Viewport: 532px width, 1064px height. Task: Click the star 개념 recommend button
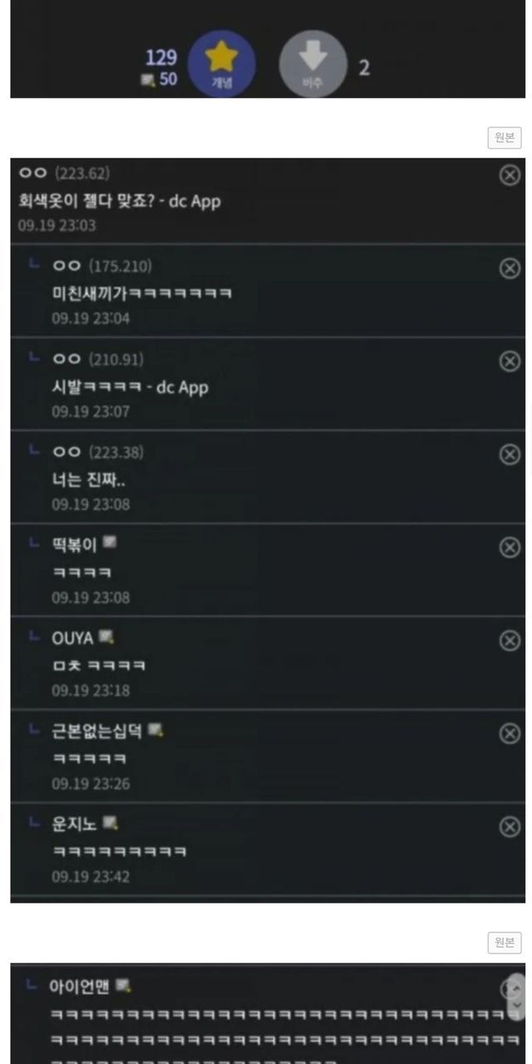[221, 64]
